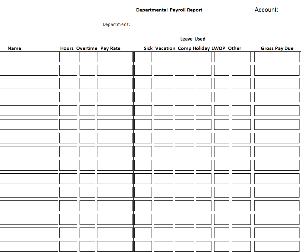The width and height of the screenshot is (301, 252).
Task: Click the LWOP cell in the sixth row
Action: tap(221, 124)
